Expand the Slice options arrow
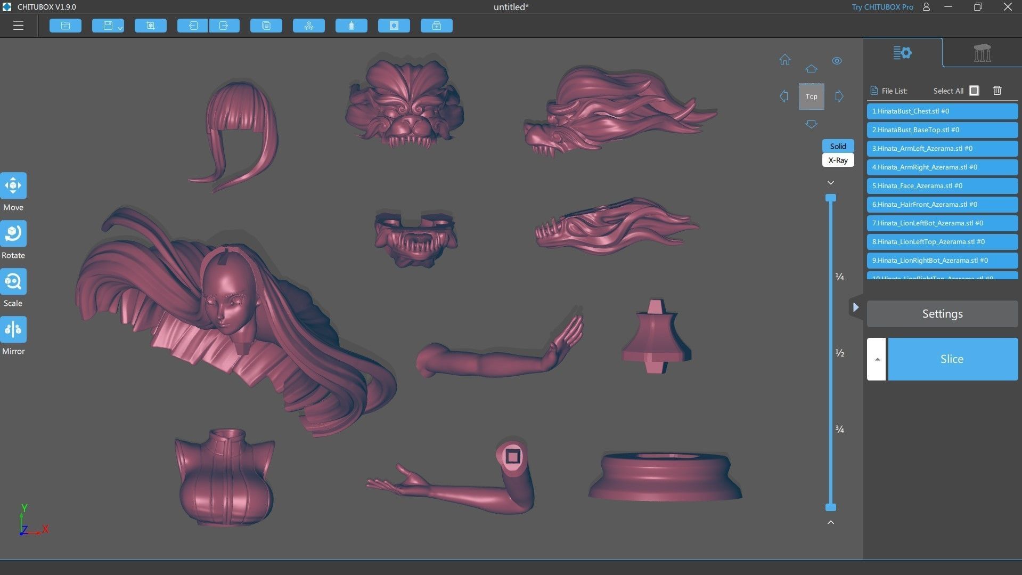 pyautogui.click(x=877, y=359)
